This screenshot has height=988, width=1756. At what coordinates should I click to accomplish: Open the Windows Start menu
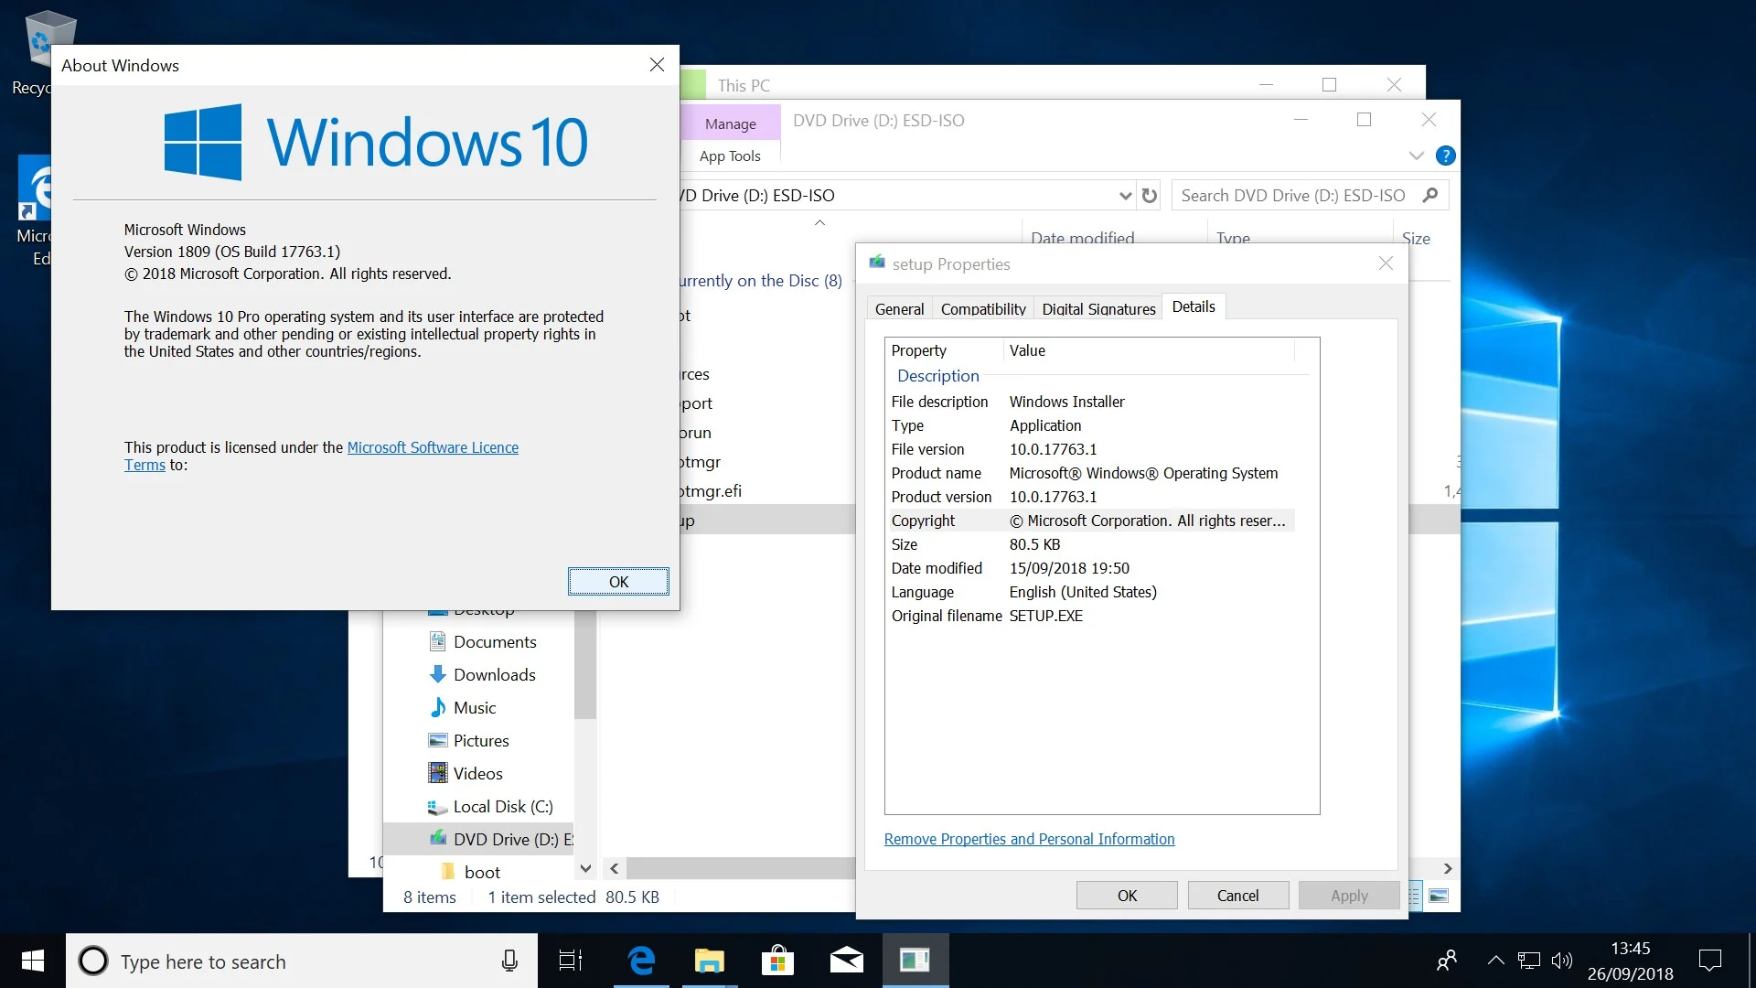click(33, 961)
